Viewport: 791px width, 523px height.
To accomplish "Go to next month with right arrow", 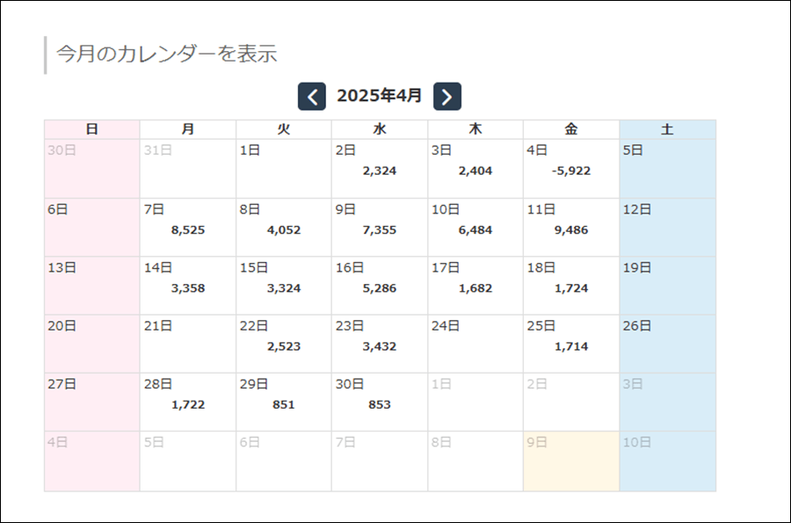I will pyautogui.click(x=446, y=97).
